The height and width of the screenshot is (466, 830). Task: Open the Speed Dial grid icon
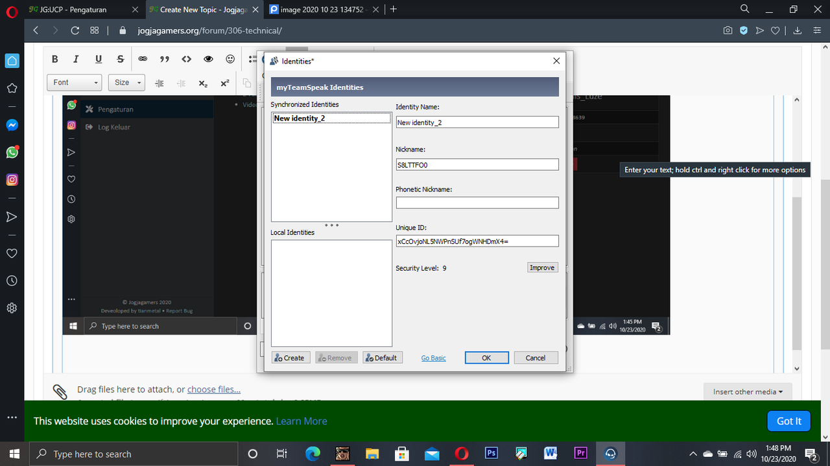pos(95,30)
